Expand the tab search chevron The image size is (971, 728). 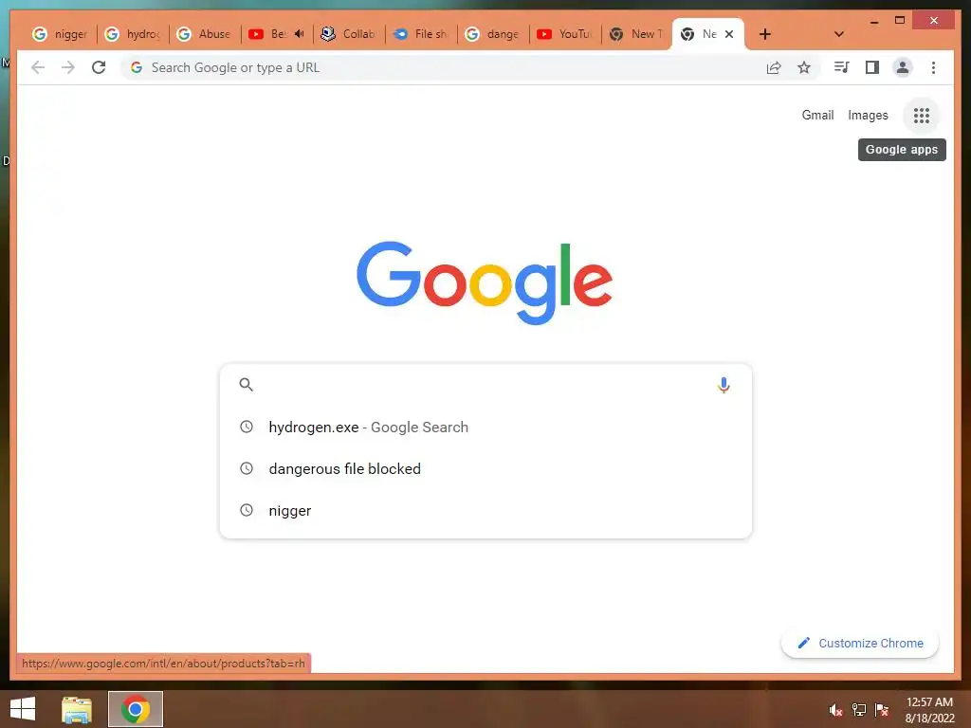click(x=838, y=34)
